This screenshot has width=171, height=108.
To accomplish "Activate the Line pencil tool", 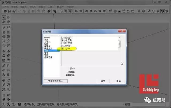I will click(4, 28).
